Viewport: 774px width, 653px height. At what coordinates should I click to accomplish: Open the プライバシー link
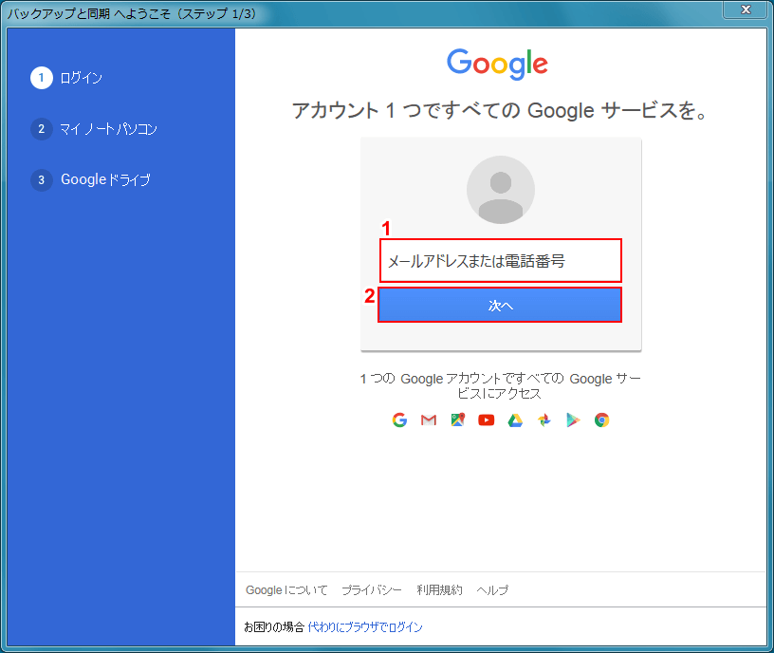pos(372,590)
